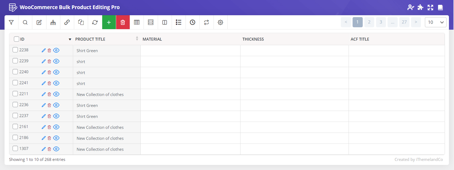Open the settings gear icon in toolbar
The image size is (454, 170).
[220, 22]
